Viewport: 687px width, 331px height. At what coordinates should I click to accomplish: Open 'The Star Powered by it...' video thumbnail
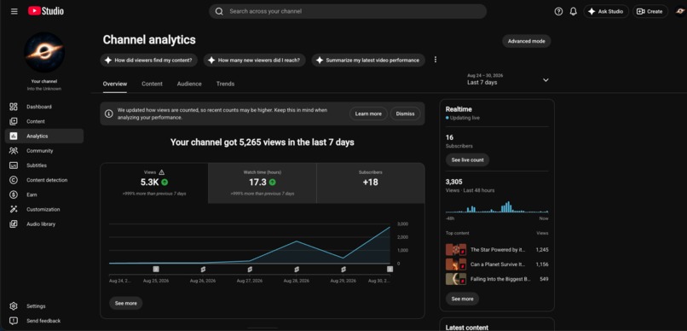(456, 249)
